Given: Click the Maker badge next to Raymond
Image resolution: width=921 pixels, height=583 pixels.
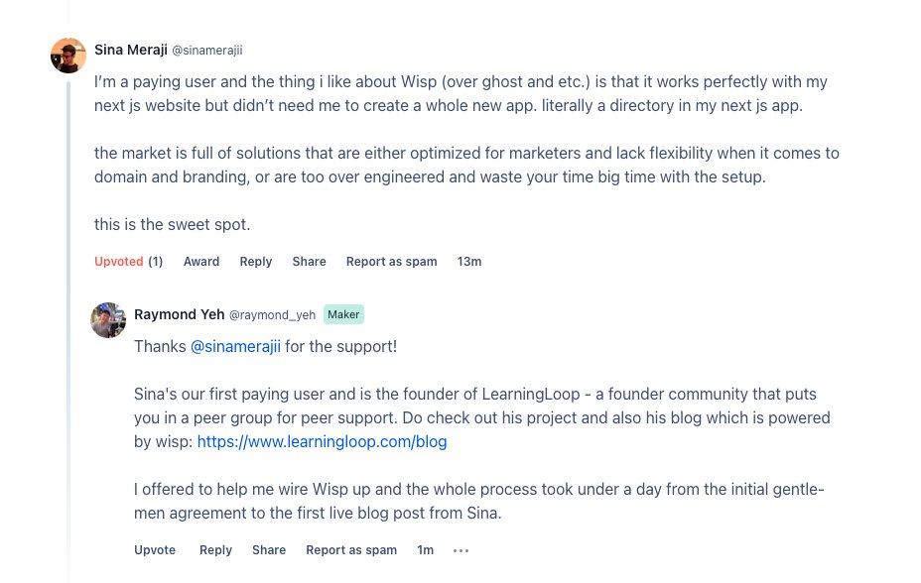Looking at the screenshot, I should click(x=343, y=314).
